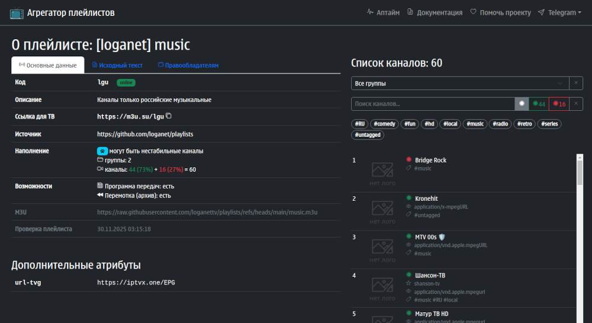Click the Агрегатор плейлистов title
The image size is (592, 323).
[x=70, y=12]
